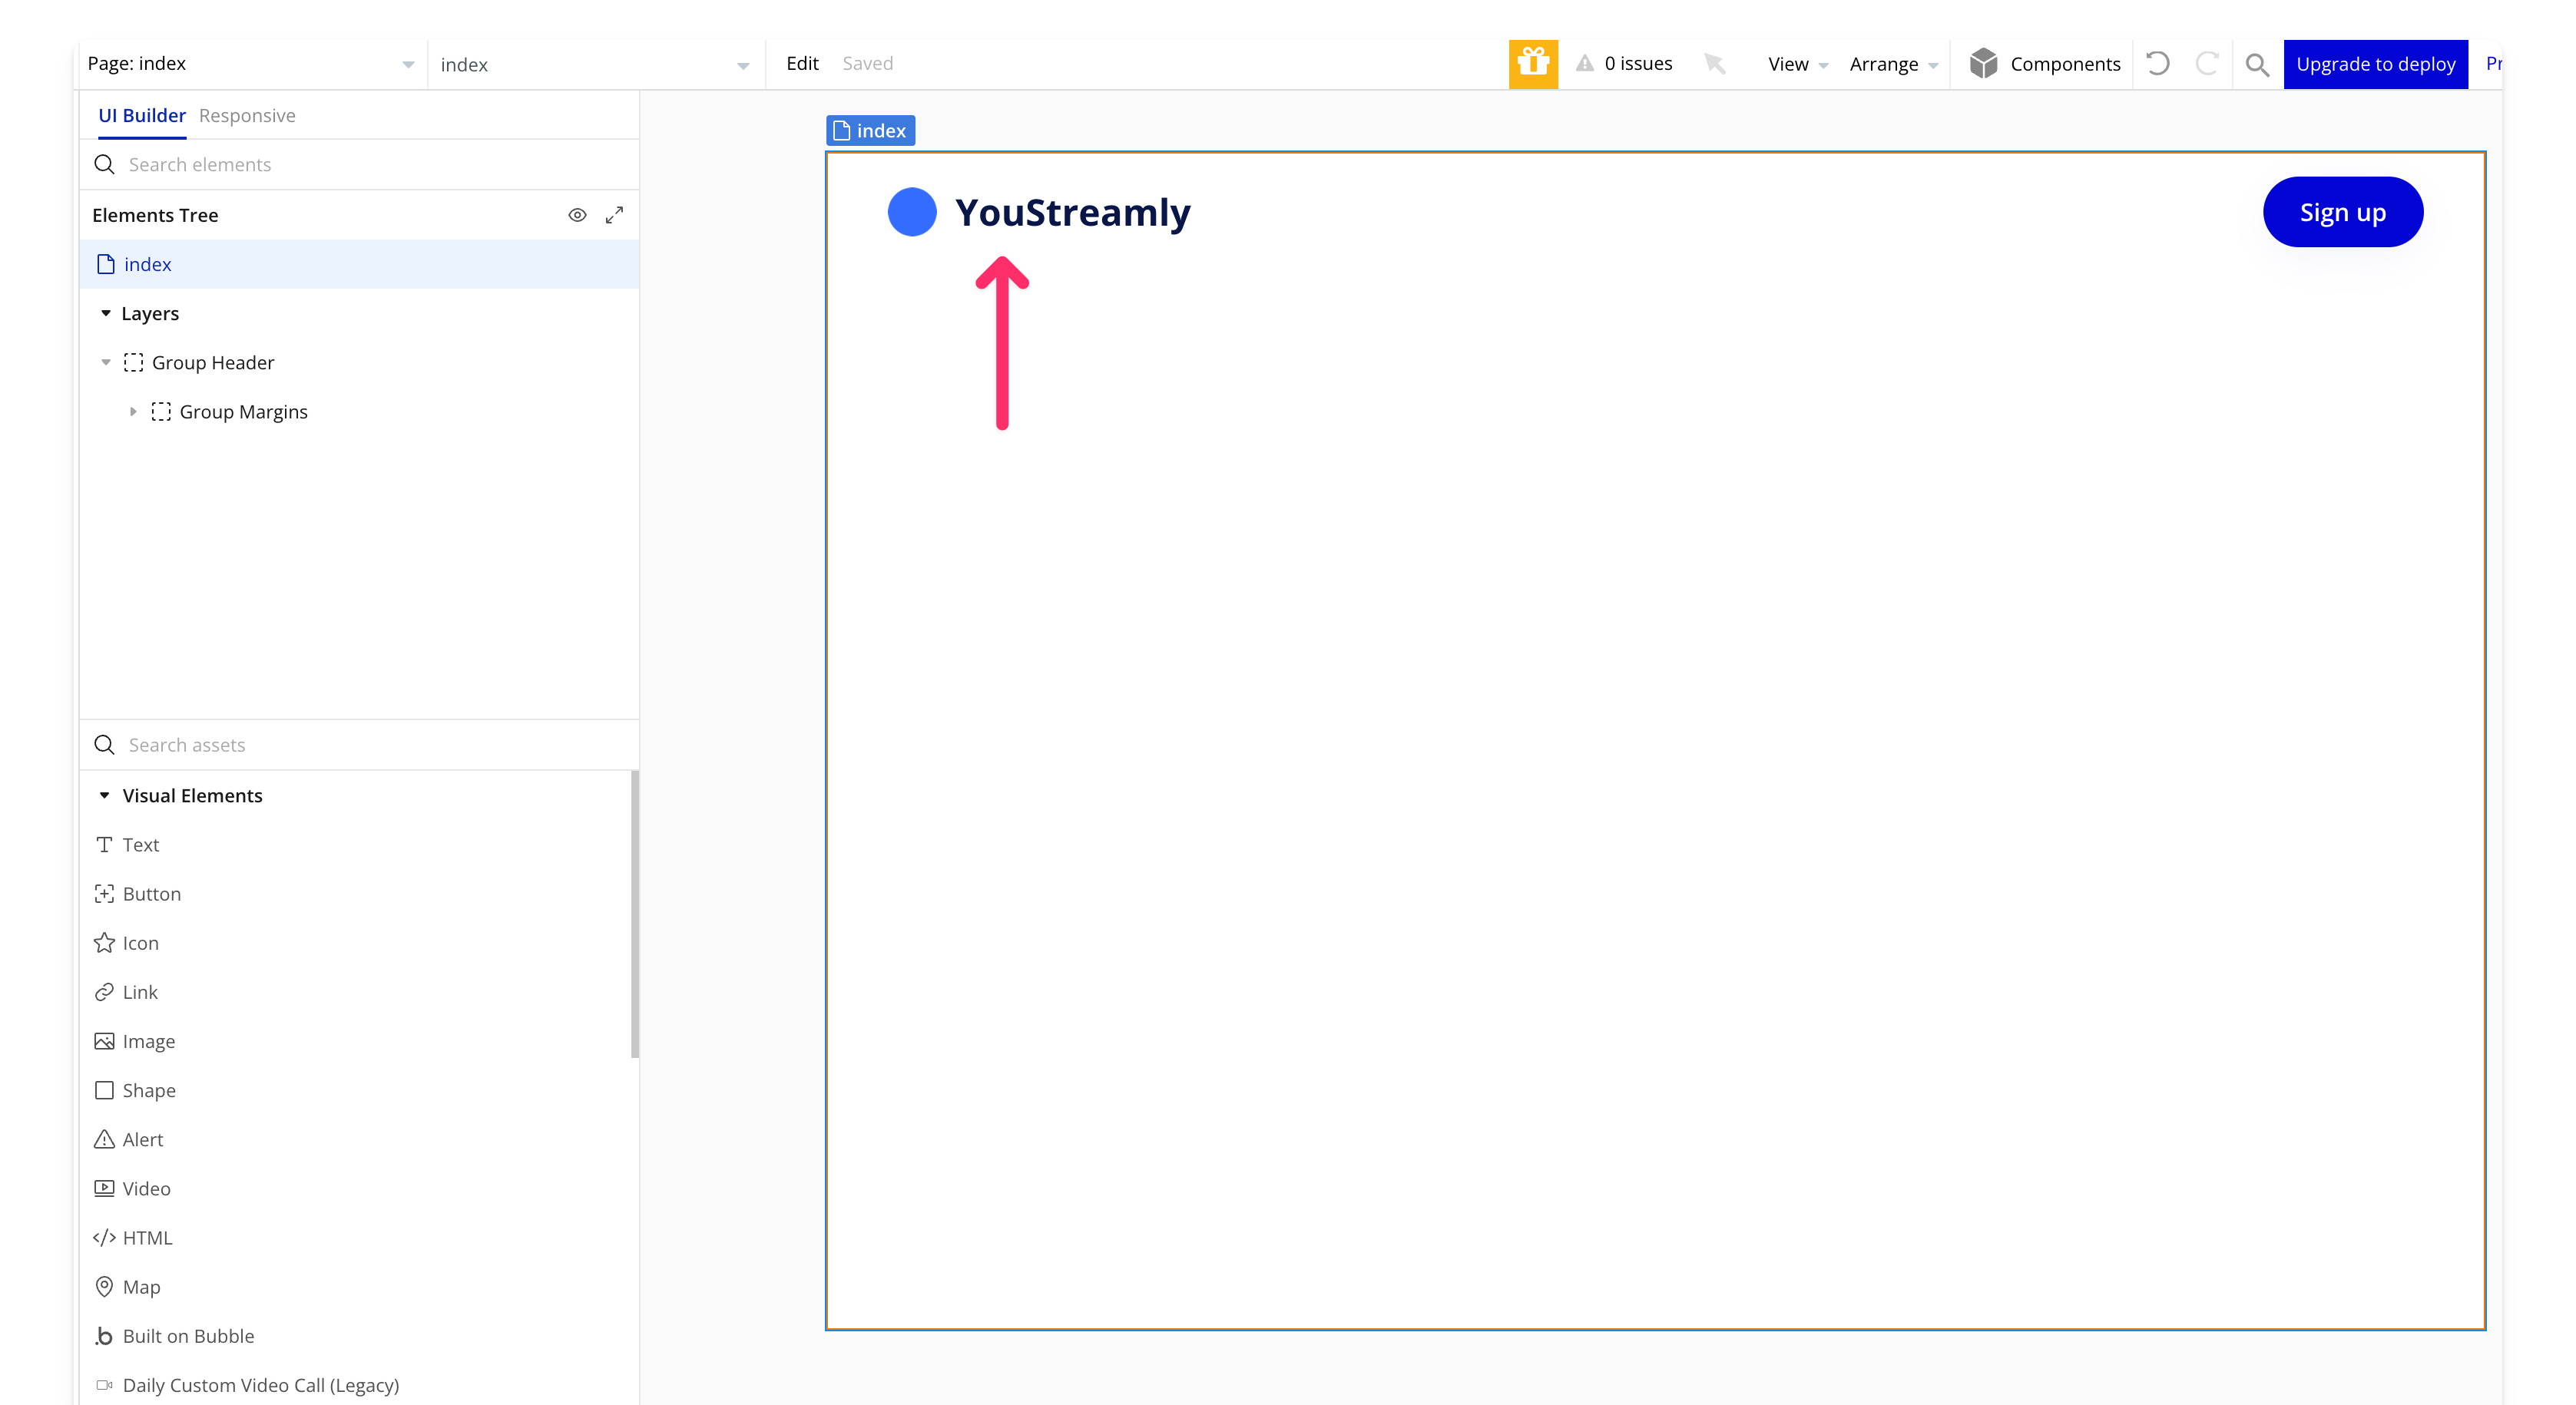
Task: Click the Components cube icon
Action: (x=1983, y=64)
